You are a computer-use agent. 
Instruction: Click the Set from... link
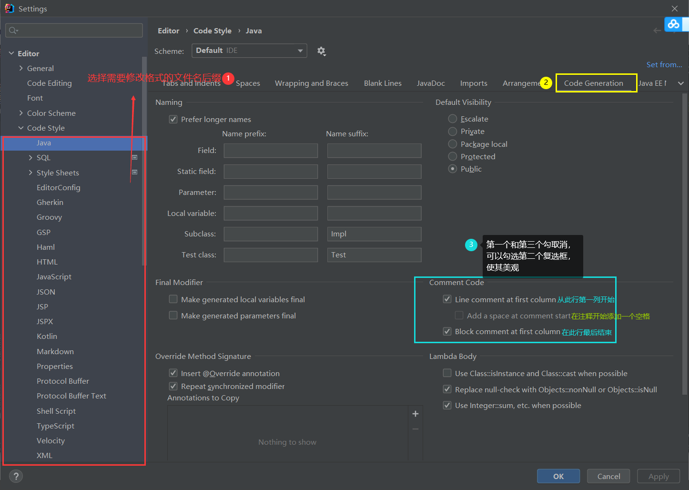pos(664,64)
